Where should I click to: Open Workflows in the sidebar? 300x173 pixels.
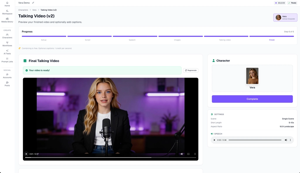click(x=7, y=44)
